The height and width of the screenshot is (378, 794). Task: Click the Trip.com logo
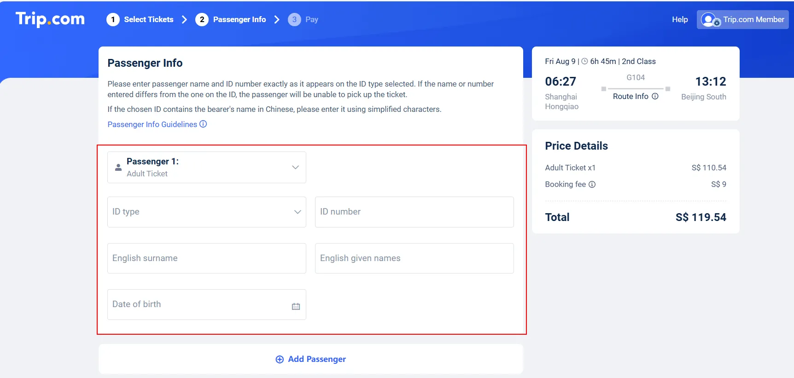(49, 19)
